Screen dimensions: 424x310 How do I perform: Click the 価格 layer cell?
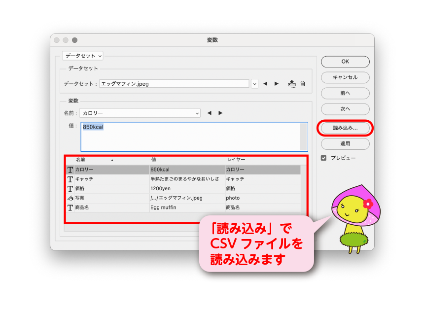(263, 189)
